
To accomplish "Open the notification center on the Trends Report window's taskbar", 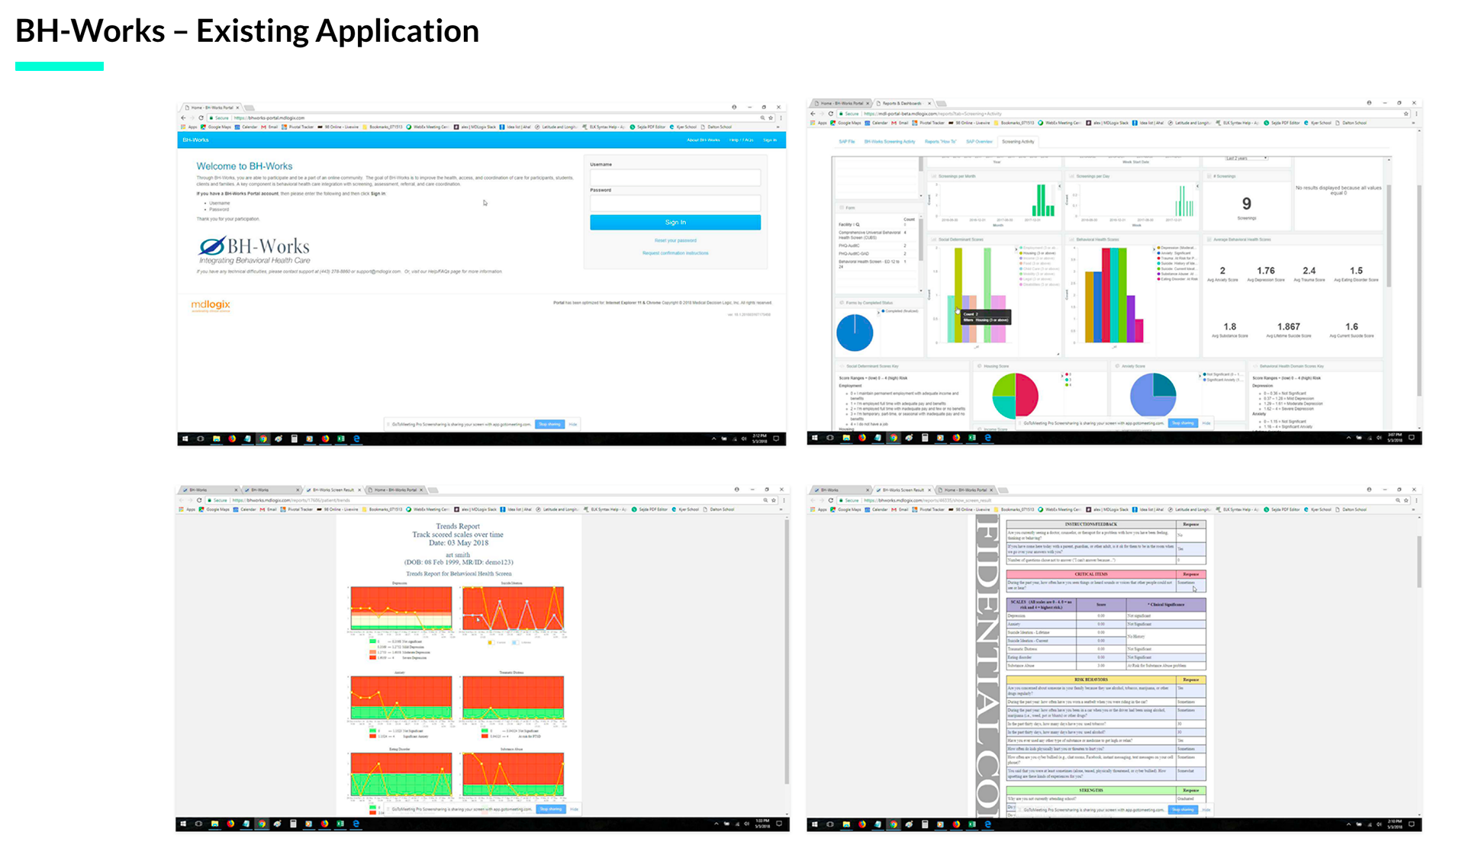I will (779, 824).
